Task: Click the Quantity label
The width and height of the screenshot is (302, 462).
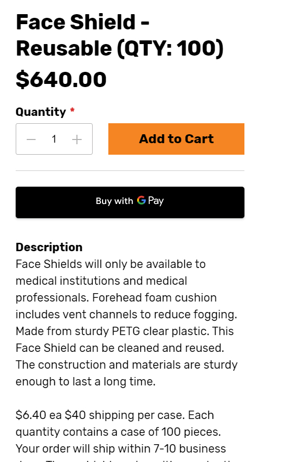Action: pos(41,112)
